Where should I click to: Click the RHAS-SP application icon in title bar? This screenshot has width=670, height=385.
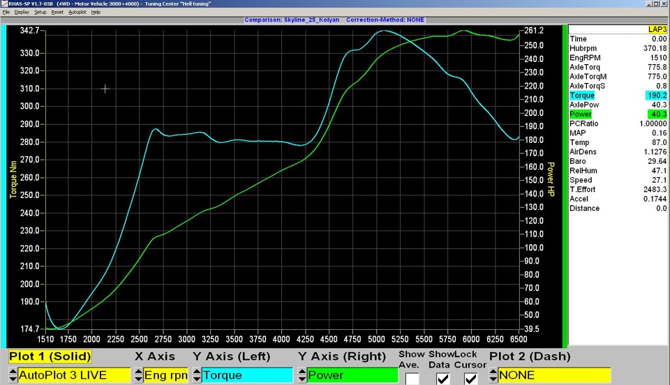[4, 3]
